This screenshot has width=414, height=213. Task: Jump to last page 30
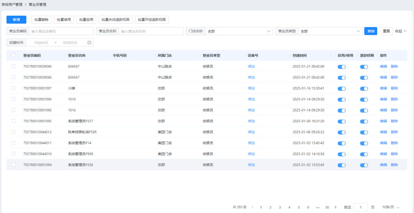(x=327, y=207)
